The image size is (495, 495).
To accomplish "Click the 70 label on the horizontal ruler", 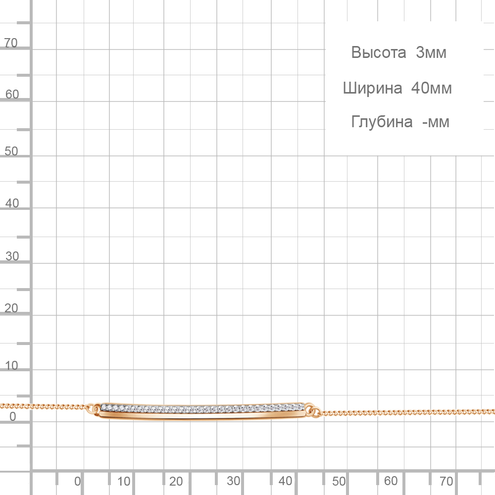I will [447, 481].
